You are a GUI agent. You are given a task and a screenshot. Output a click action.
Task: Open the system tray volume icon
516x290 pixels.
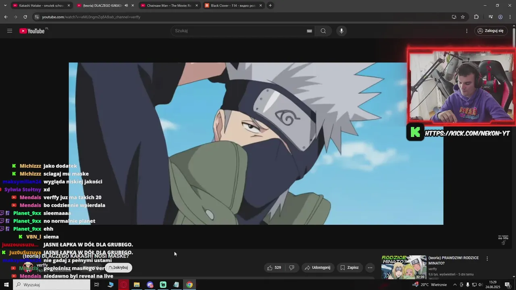point(480,285)
